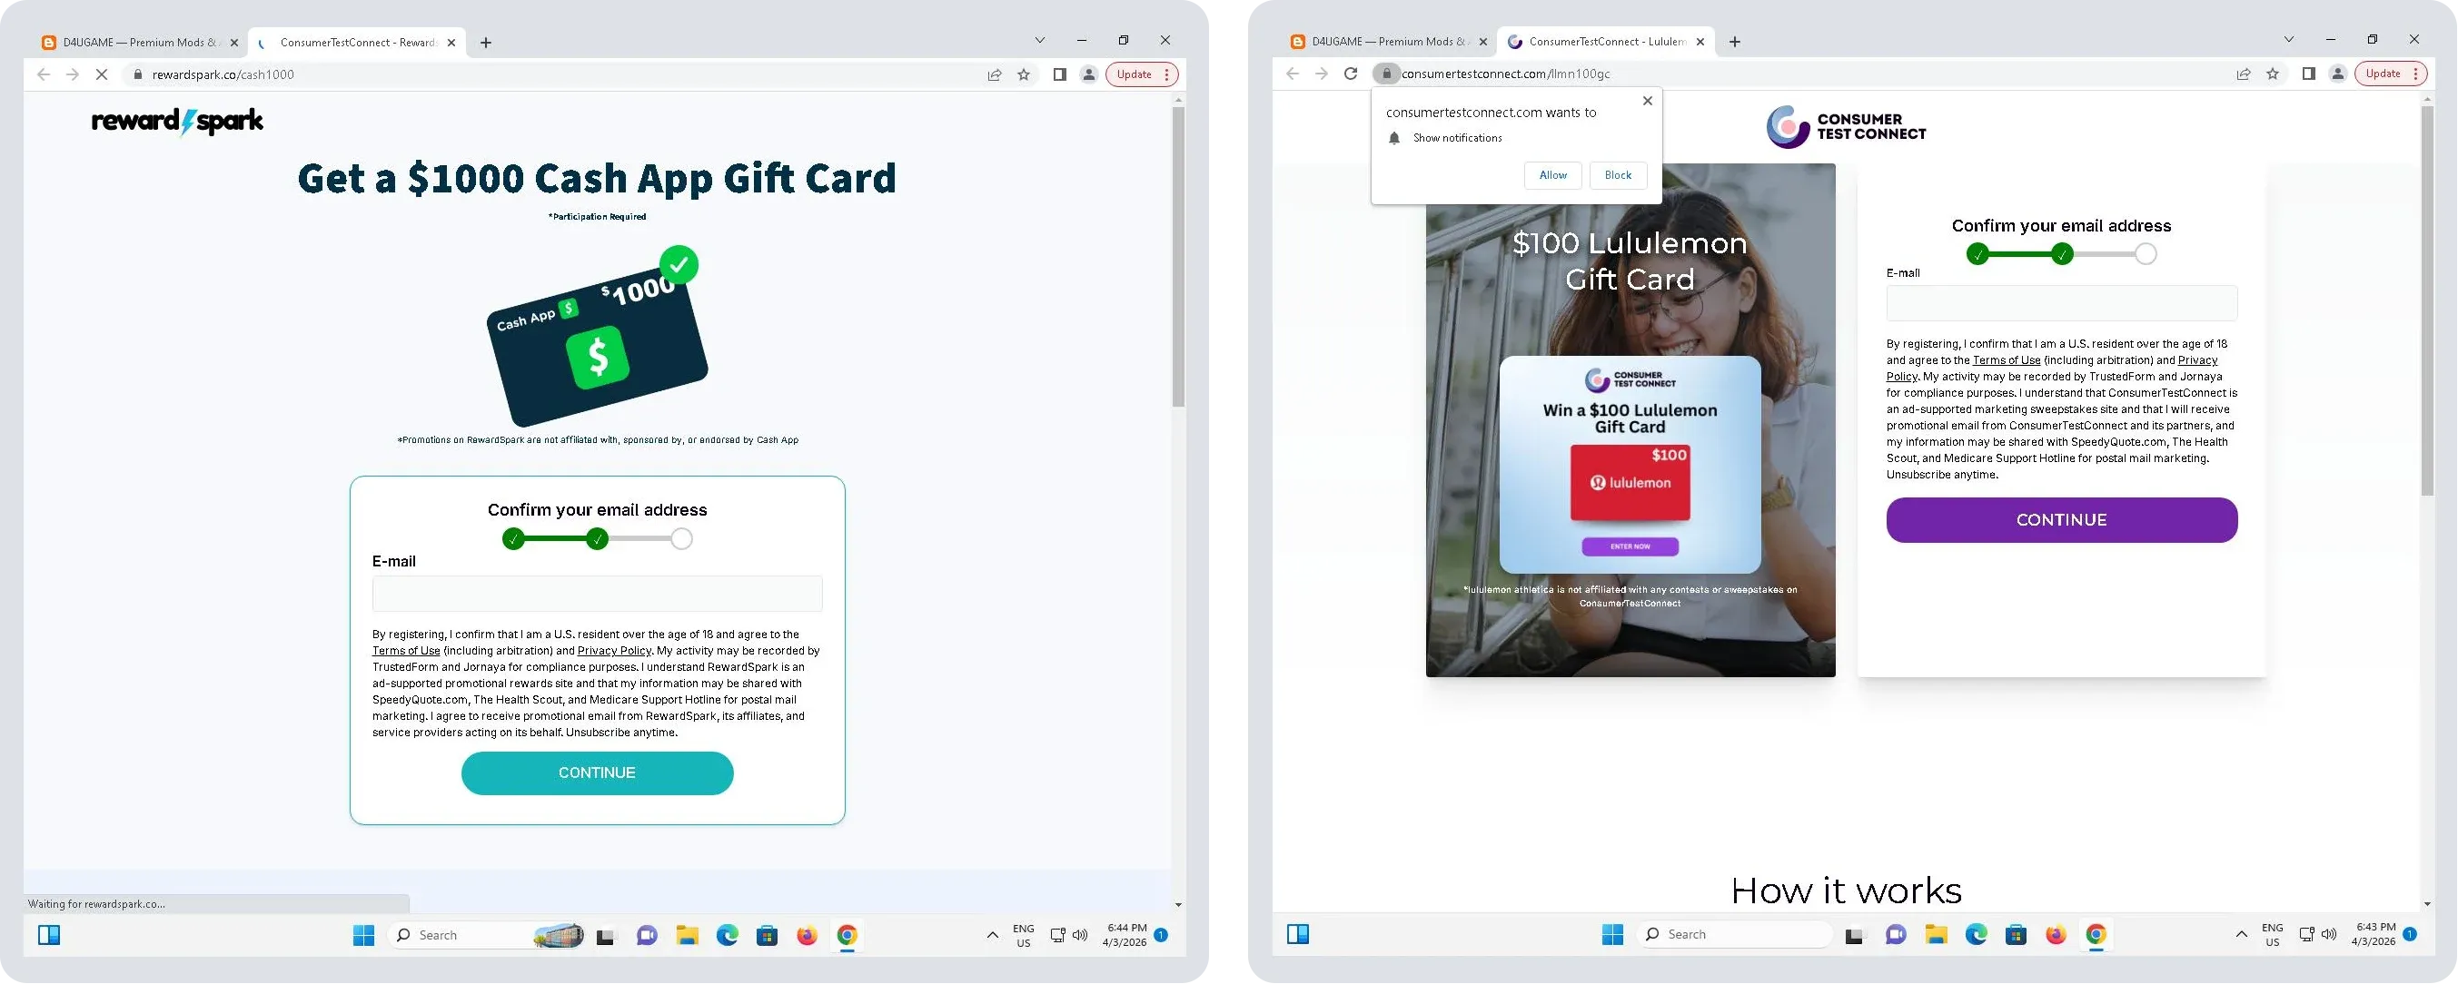Volume icon in left window system tray
The image size is (2458, 984).
(1080, 935)
